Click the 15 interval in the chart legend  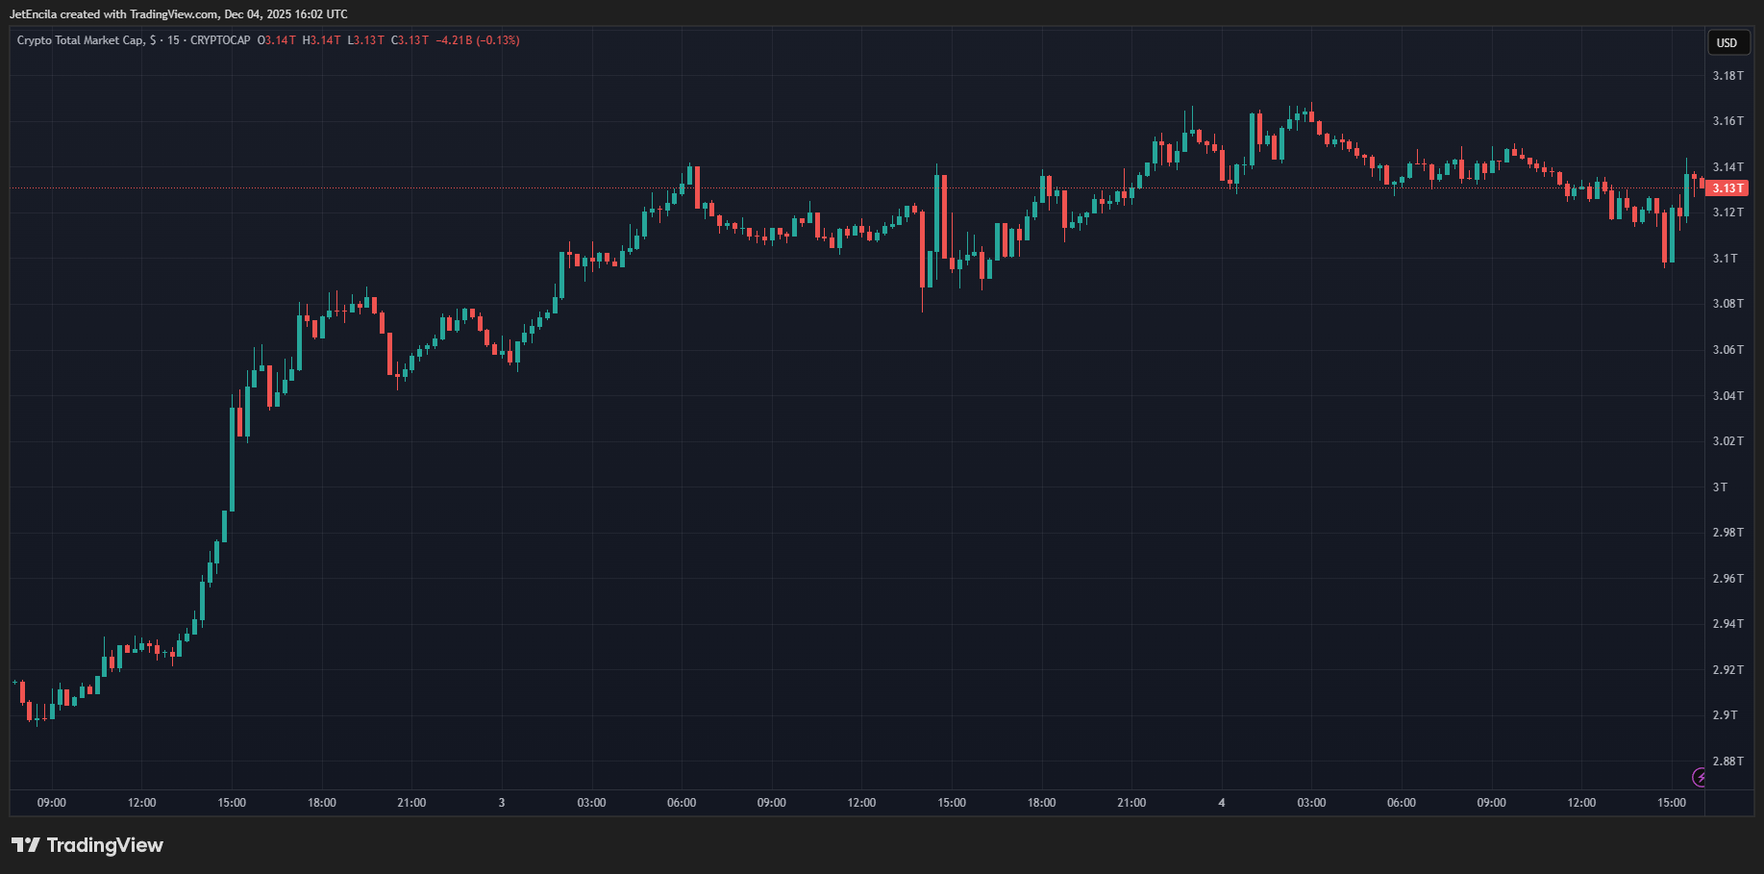[173, 40]
